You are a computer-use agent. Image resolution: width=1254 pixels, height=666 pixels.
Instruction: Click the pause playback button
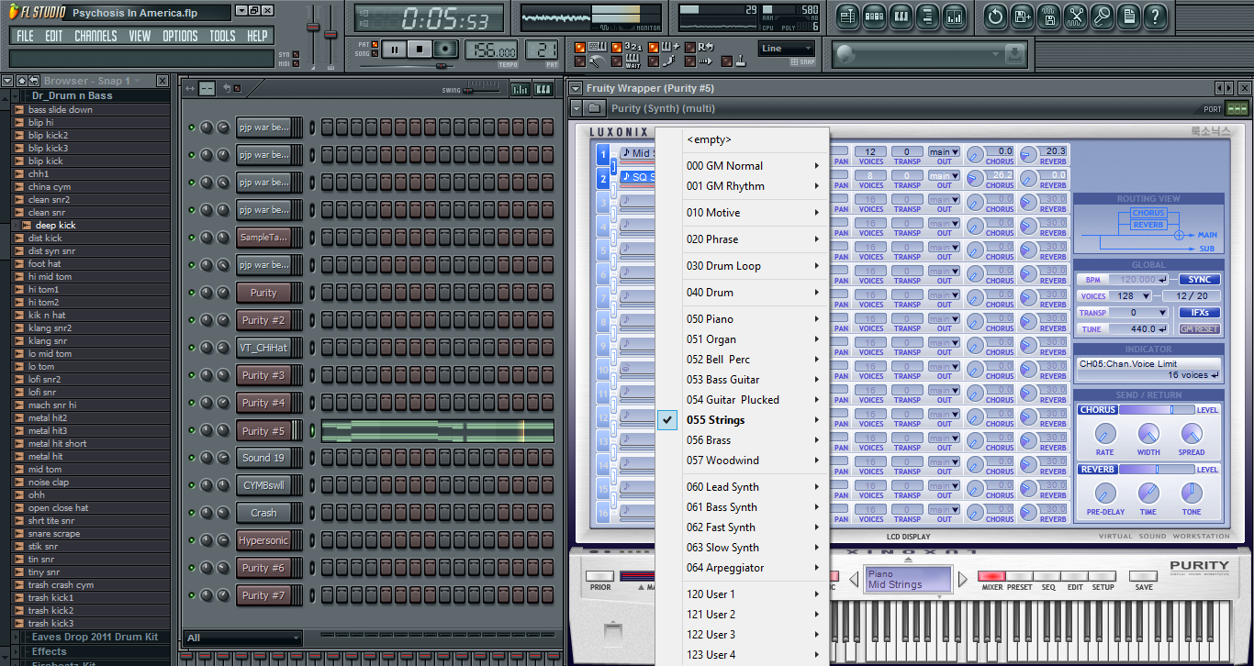tap(395, 50)
